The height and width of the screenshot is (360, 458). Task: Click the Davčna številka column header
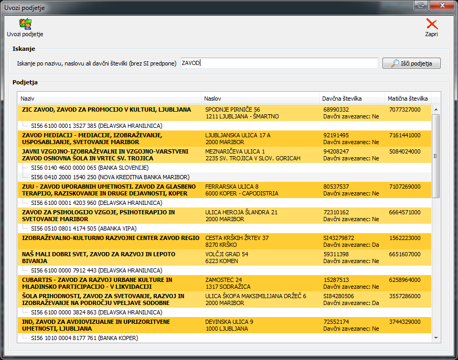click(352, 99)
